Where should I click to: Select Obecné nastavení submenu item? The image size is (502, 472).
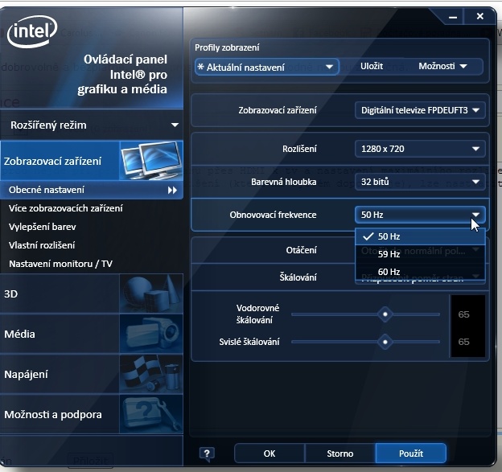92,190
